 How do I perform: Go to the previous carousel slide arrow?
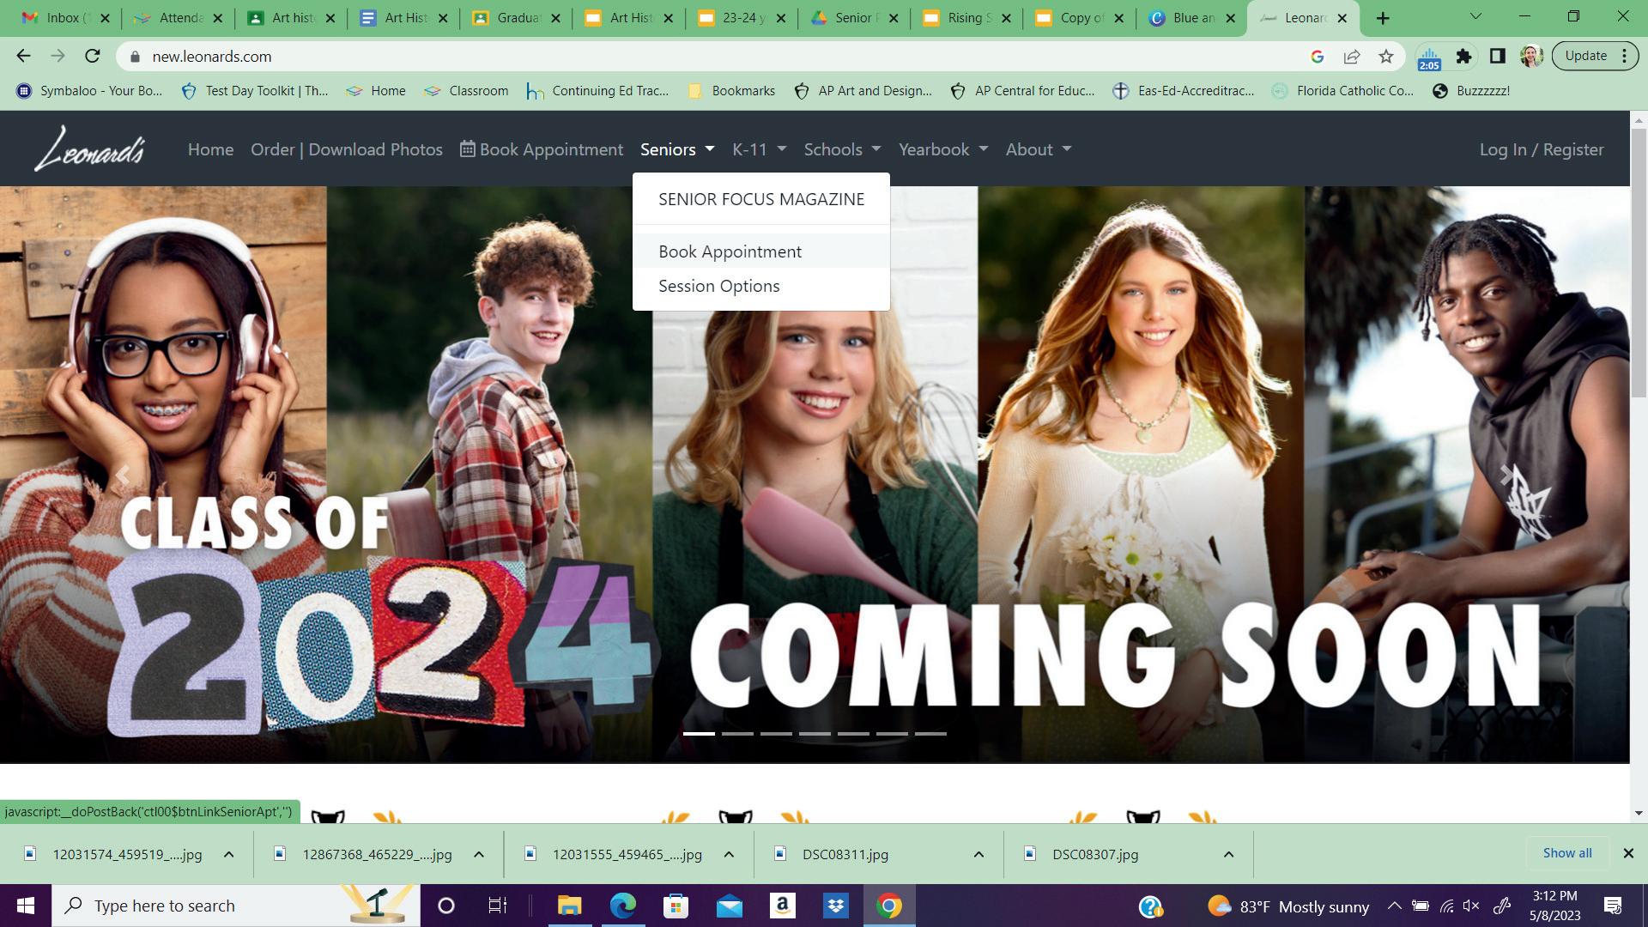tap(123, 475)
